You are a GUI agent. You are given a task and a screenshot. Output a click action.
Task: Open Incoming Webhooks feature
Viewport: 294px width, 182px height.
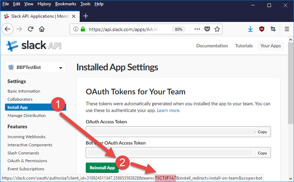click(x=27, y=137)
